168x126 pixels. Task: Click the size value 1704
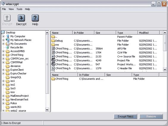tap(98, 53)
